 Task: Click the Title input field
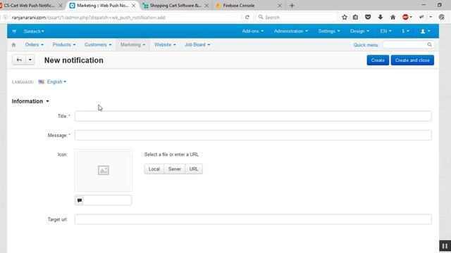coord(253,116)
